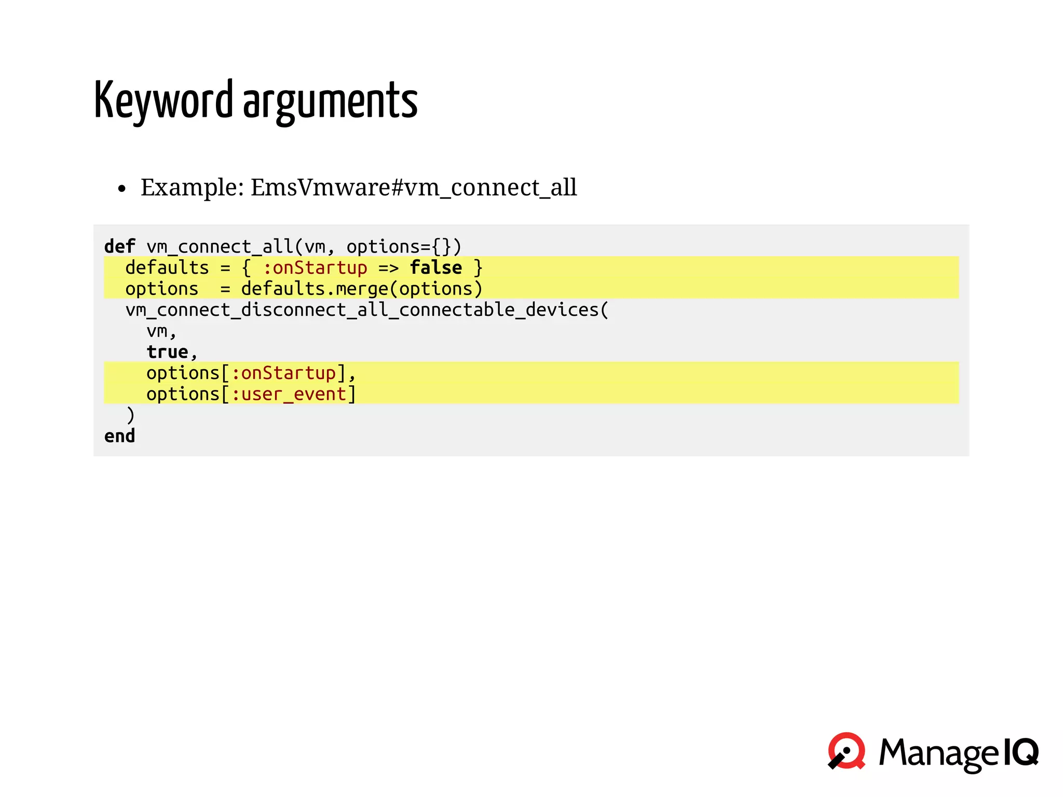Click the 'end' keyword in the code block
1063x797 pixels.
pyautogui.click(x=119, y=436)
